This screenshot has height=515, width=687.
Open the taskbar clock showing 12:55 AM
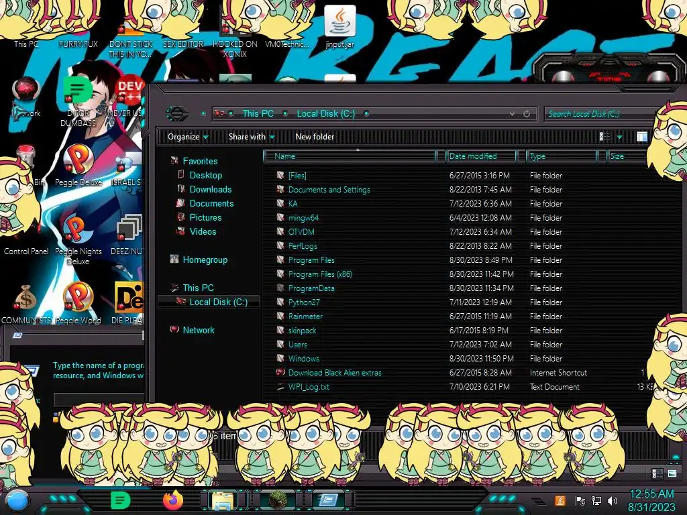tap(651, 500)
